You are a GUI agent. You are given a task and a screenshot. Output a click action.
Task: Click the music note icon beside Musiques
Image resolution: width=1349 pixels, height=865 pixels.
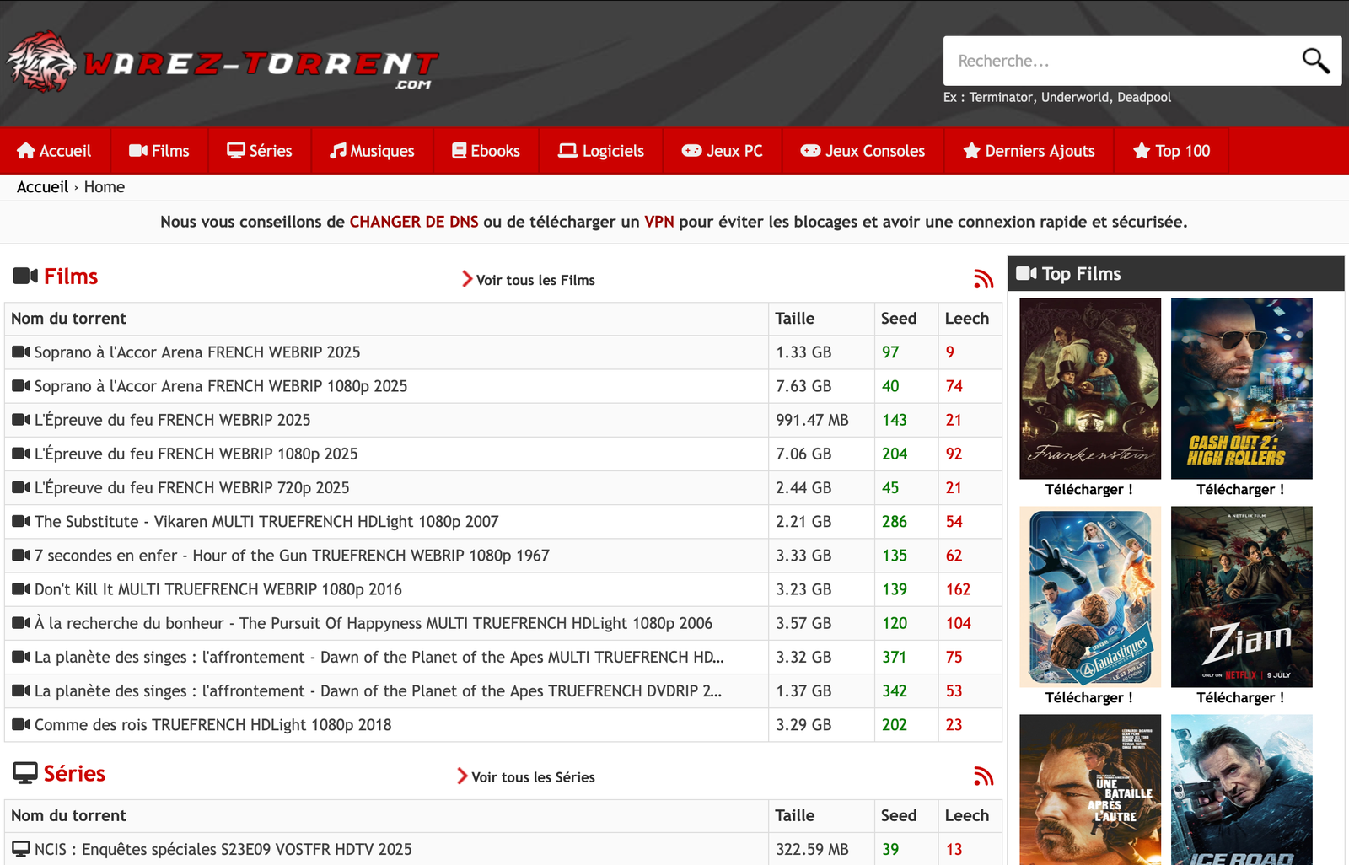pyautogui.click(x=338, y=151)
